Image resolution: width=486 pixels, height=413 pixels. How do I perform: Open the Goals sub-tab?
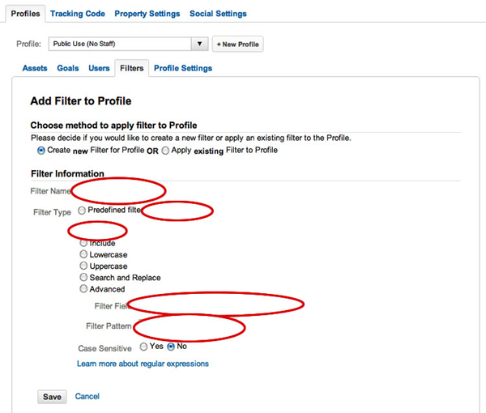point(68,69)
